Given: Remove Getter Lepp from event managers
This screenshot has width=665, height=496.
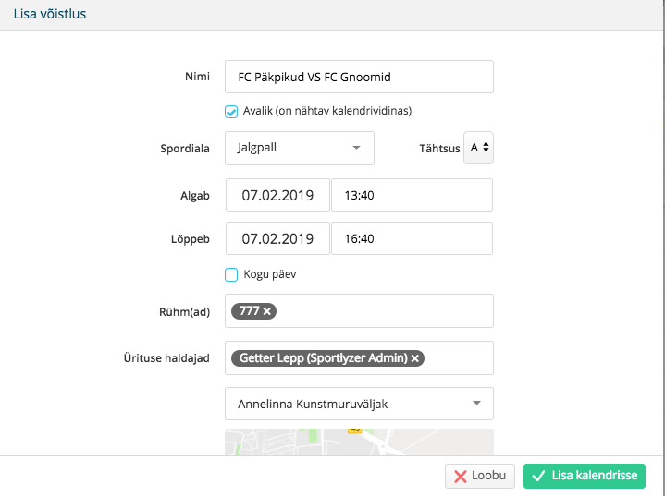Looking at the screenshot, I should [415, 358].
